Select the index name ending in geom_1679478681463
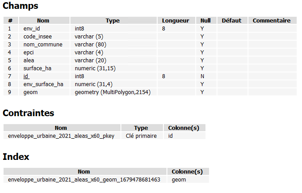The image size is (302, 193). [x=84, y=180]
